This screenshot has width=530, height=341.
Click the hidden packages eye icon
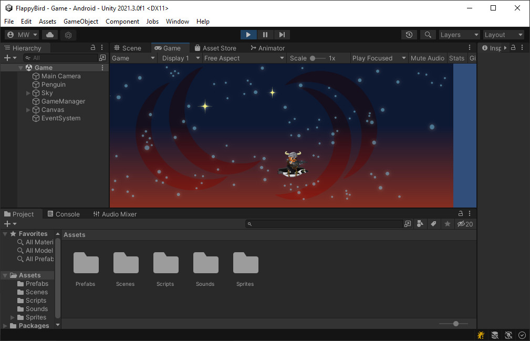465,224
